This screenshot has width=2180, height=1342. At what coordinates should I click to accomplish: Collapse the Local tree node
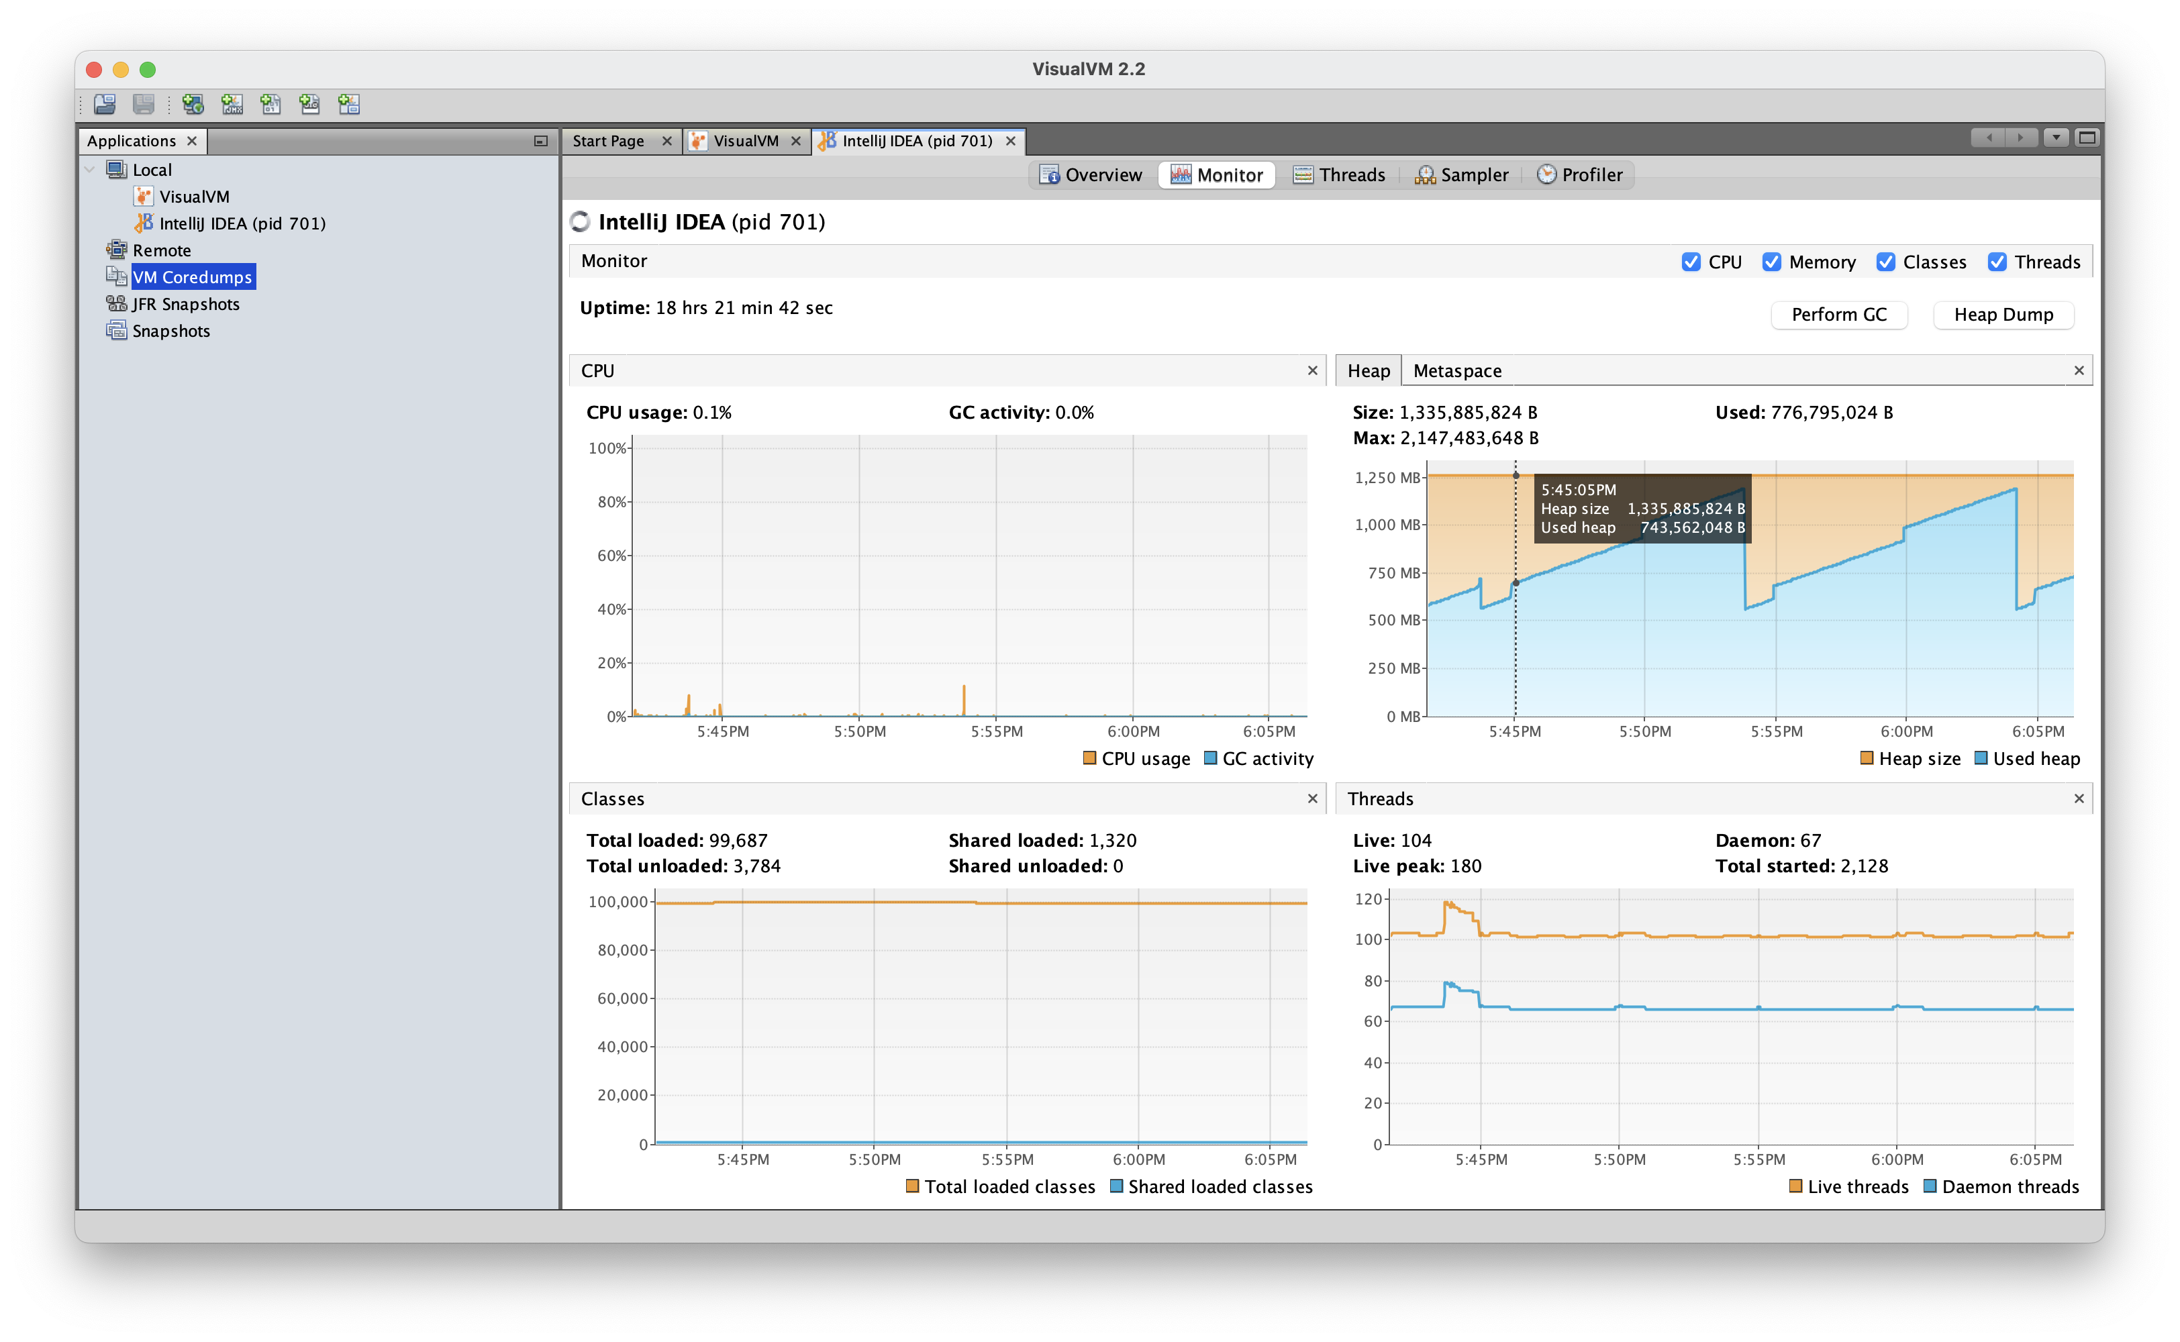90,170
